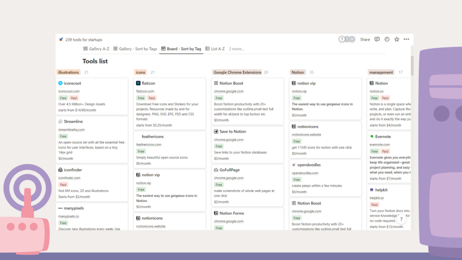The width and height of the screenshot is (462, 260).
Task: Open the feathericons.com link
Action: (149, 145)
